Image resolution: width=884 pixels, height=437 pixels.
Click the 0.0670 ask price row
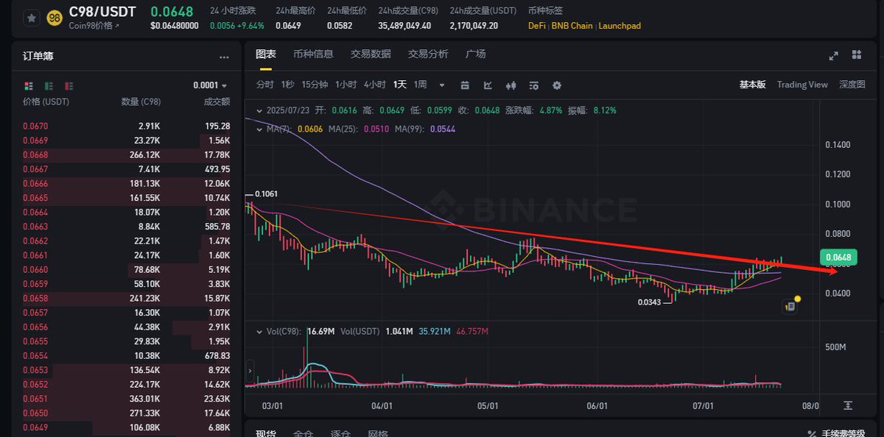(x=127, y=127)
